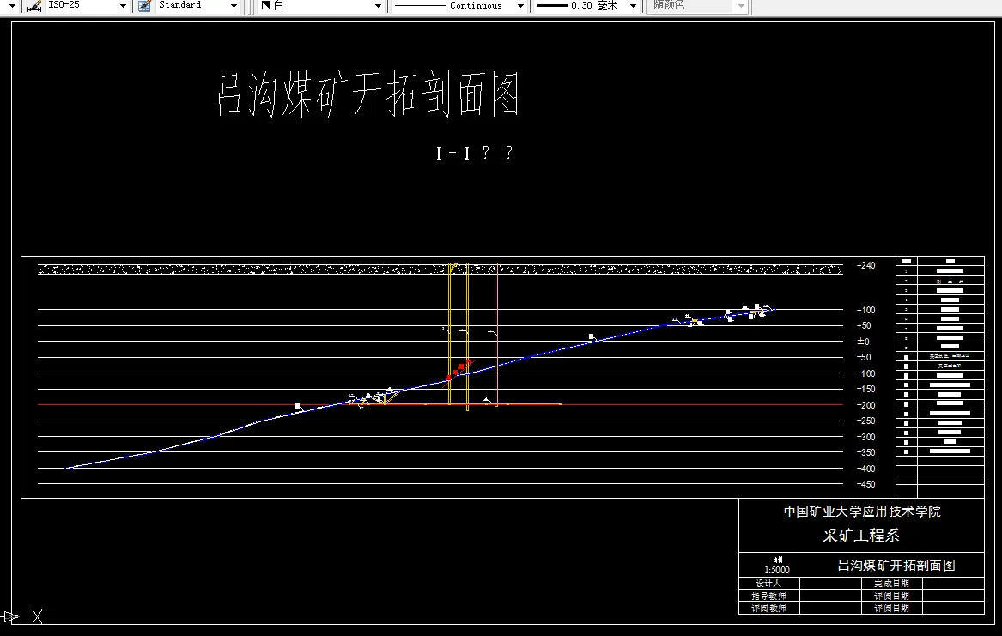Open the 随颜色 plot style dropdown
This screenshot has height=636, width=1002.
pyautogui.click(x=741, y=6)
